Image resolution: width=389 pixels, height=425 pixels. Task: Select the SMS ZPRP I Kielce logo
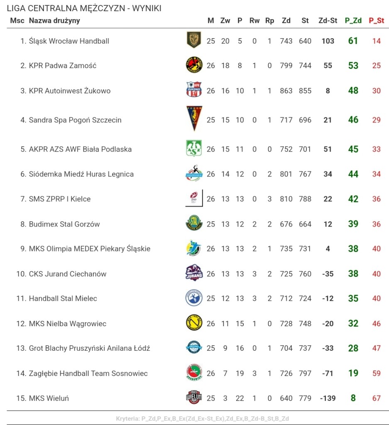point(194,198)
